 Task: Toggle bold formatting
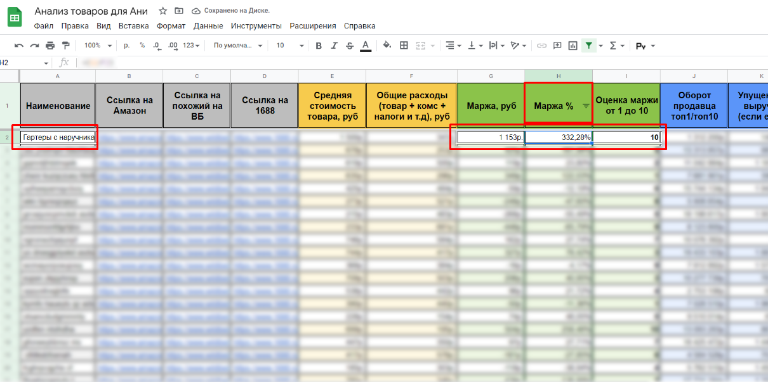coord(319,46)
